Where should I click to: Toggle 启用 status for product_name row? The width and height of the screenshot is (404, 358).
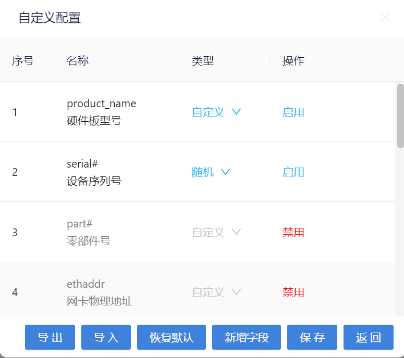tap(293, 112)
